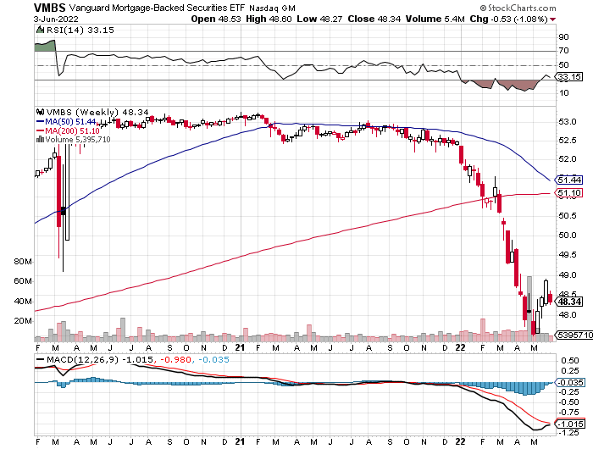Viewport: 593px width, 449px height.
Task: Click the red MA(200) 51.10 legend
Action: coord(68,130)
